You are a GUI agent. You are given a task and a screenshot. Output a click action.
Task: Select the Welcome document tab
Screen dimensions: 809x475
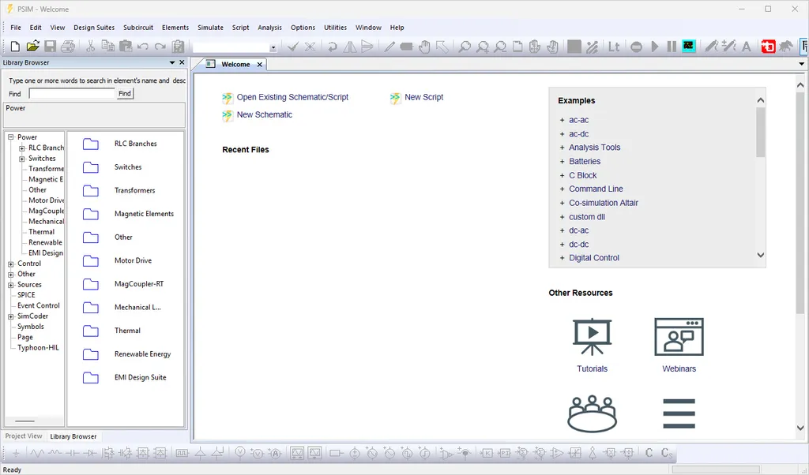tap(235, 65)
